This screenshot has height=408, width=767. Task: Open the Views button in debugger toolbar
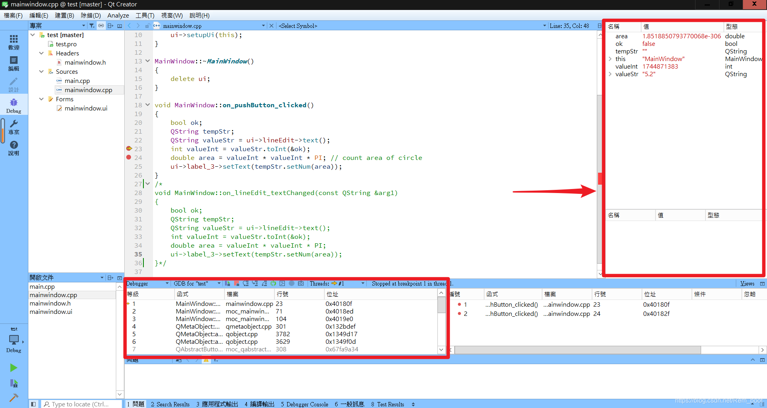[747, 284]
